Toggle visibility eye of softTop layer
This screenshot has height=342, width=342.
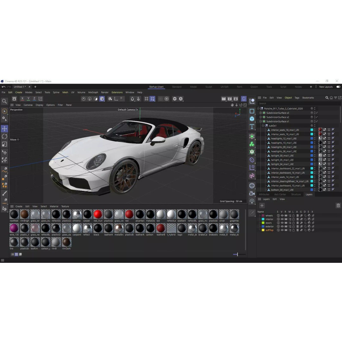(x=282, y=230)
